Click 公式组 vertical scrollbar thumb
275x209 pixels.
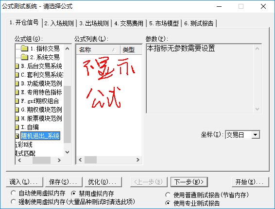click(x=68, y=114)
